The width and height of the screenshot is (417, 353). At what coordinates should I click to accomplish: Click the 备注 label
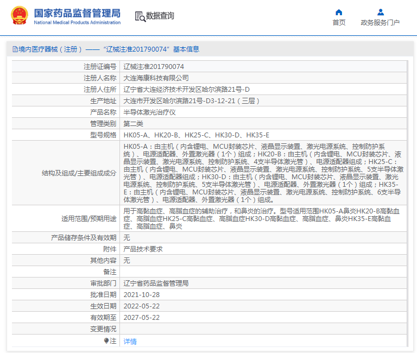pos(110,272)
